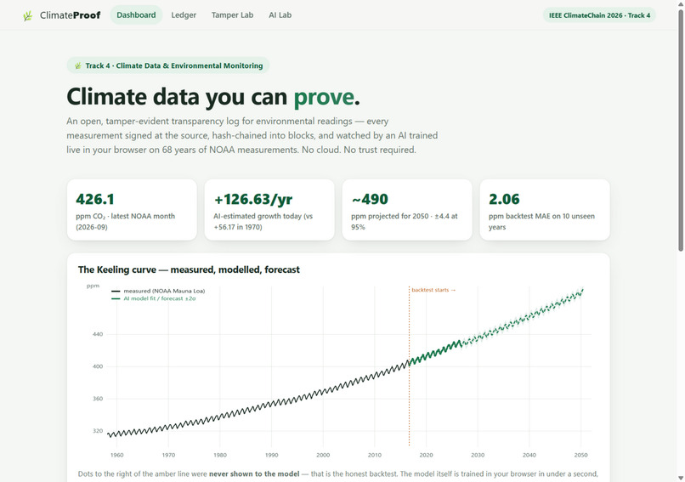This screenshot has width=685, height=482.
Task: Click the scrollbar up arrow
Action: 681,4
